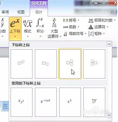Click the gallery resize grip handle

coord(110,120)
